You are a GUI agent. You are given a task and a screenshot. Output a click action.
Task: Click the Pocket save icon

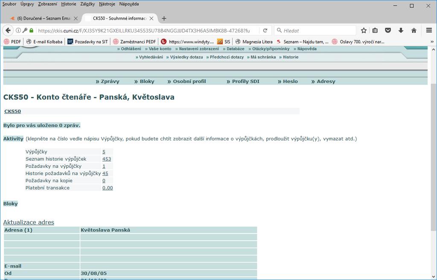pos(387,30)
